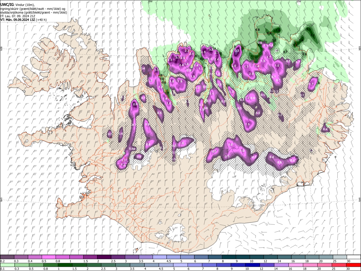Click the upper legend swatch between 2 and 2.5
Image resolution: width=361 pixels, height=271 pixels.
click(104, 257)
